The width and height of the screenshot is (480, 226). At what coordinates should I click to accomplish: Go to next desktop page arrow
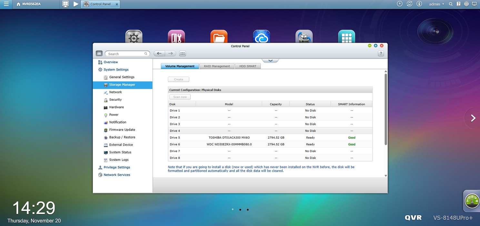pyautogui.click(x=473, y=118)
